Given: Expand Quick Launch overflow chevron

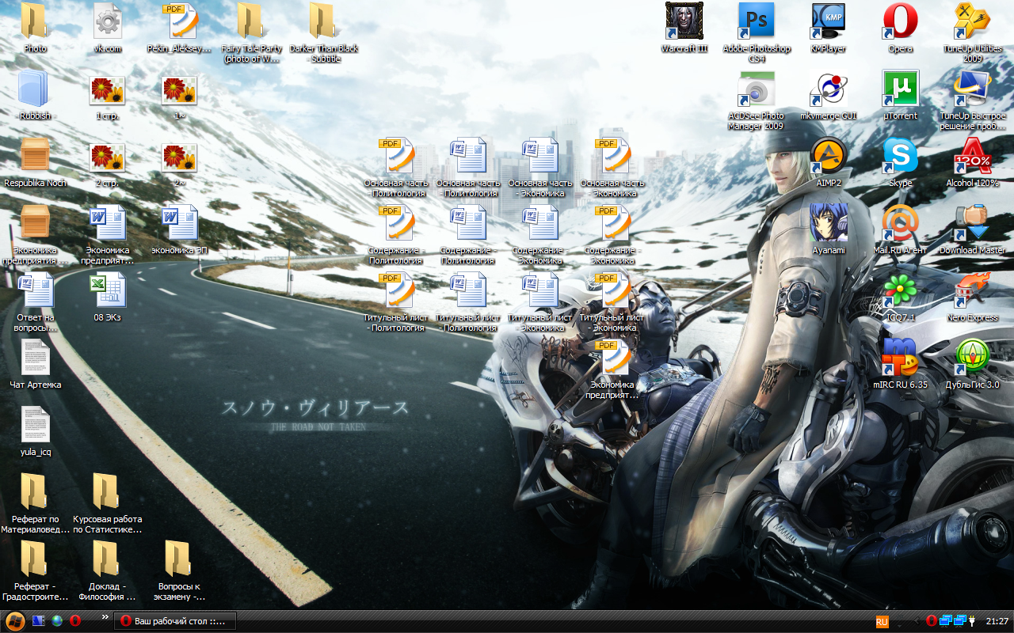Looking at the screenshot, I should (105, 617).
